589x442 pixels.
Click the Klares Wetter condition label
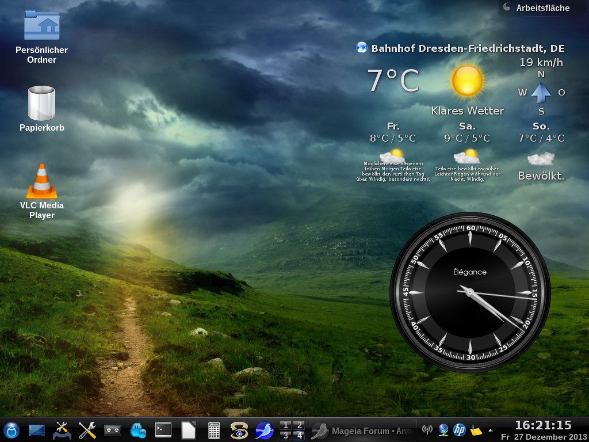click(467, 111)
